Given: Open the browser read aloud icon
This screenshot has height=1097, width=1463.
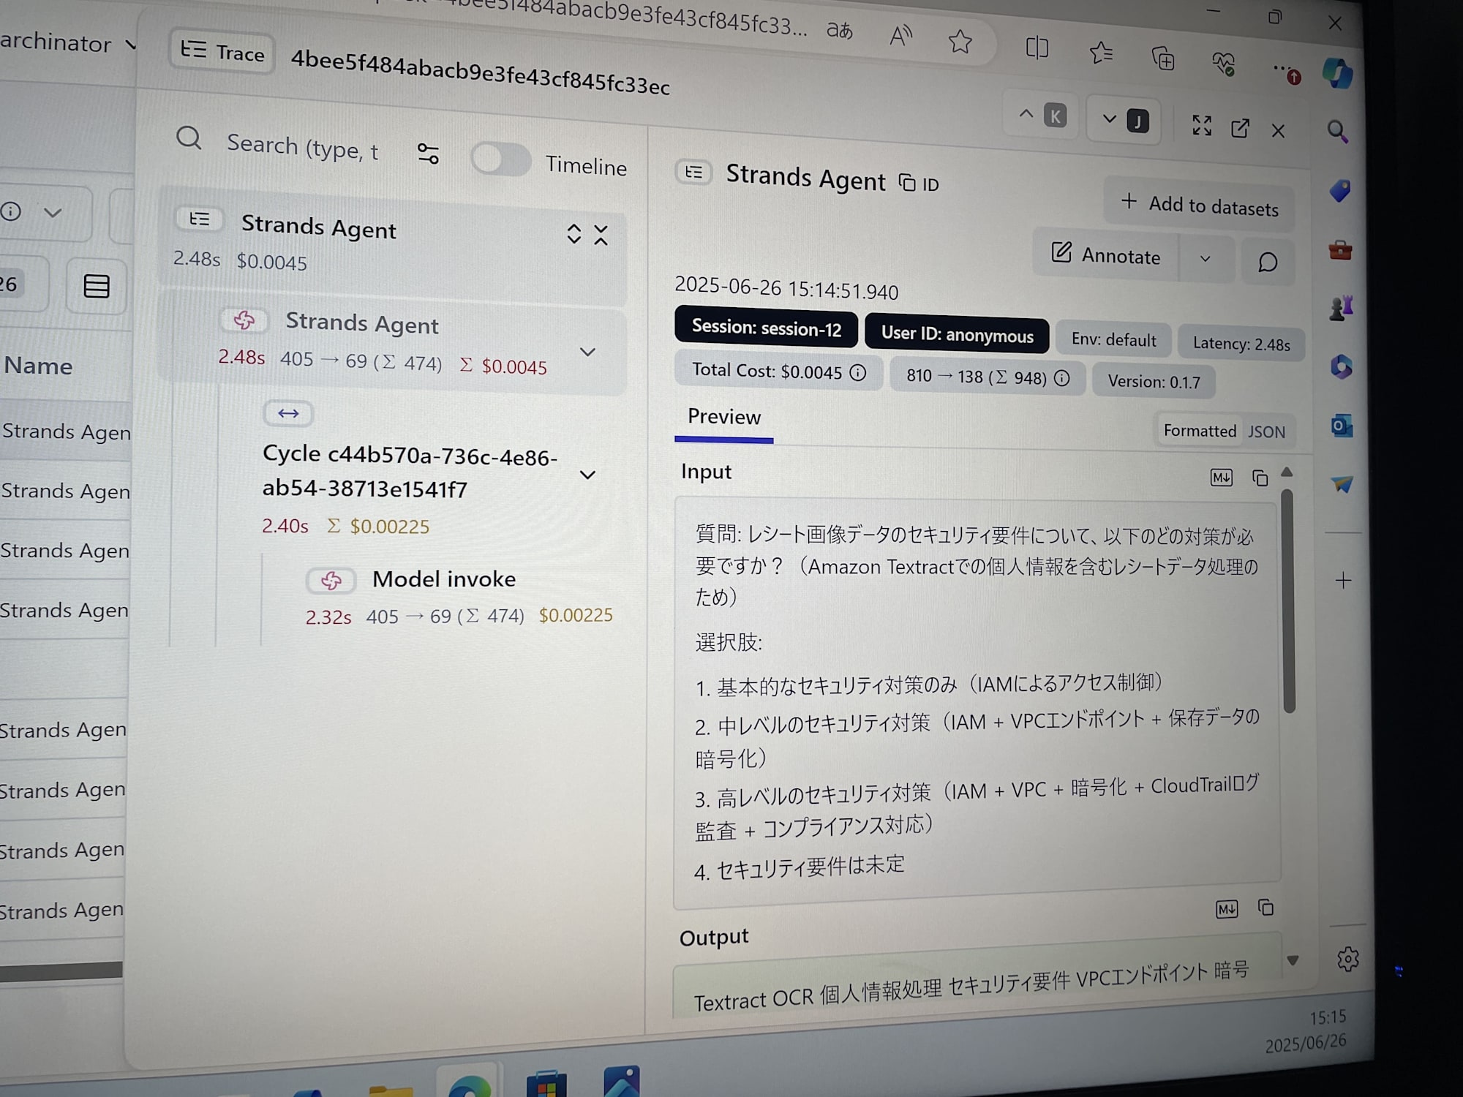Looking at the screenshot, I should [900, 35].
